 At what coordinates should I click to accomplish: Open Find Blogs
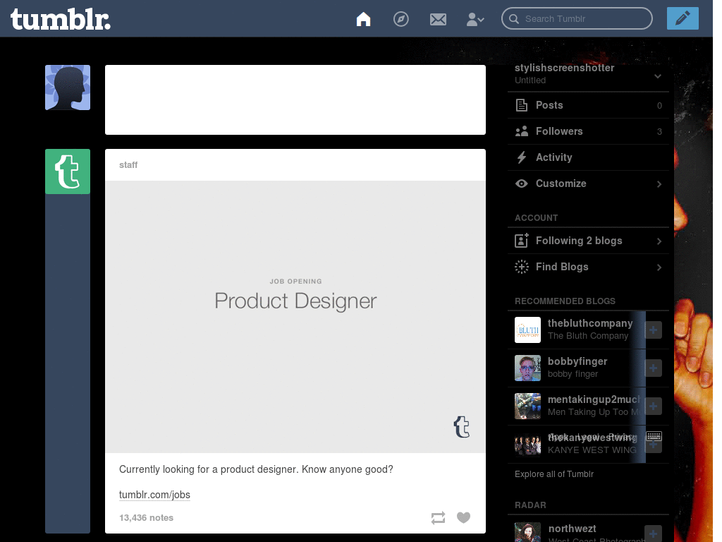588,267
